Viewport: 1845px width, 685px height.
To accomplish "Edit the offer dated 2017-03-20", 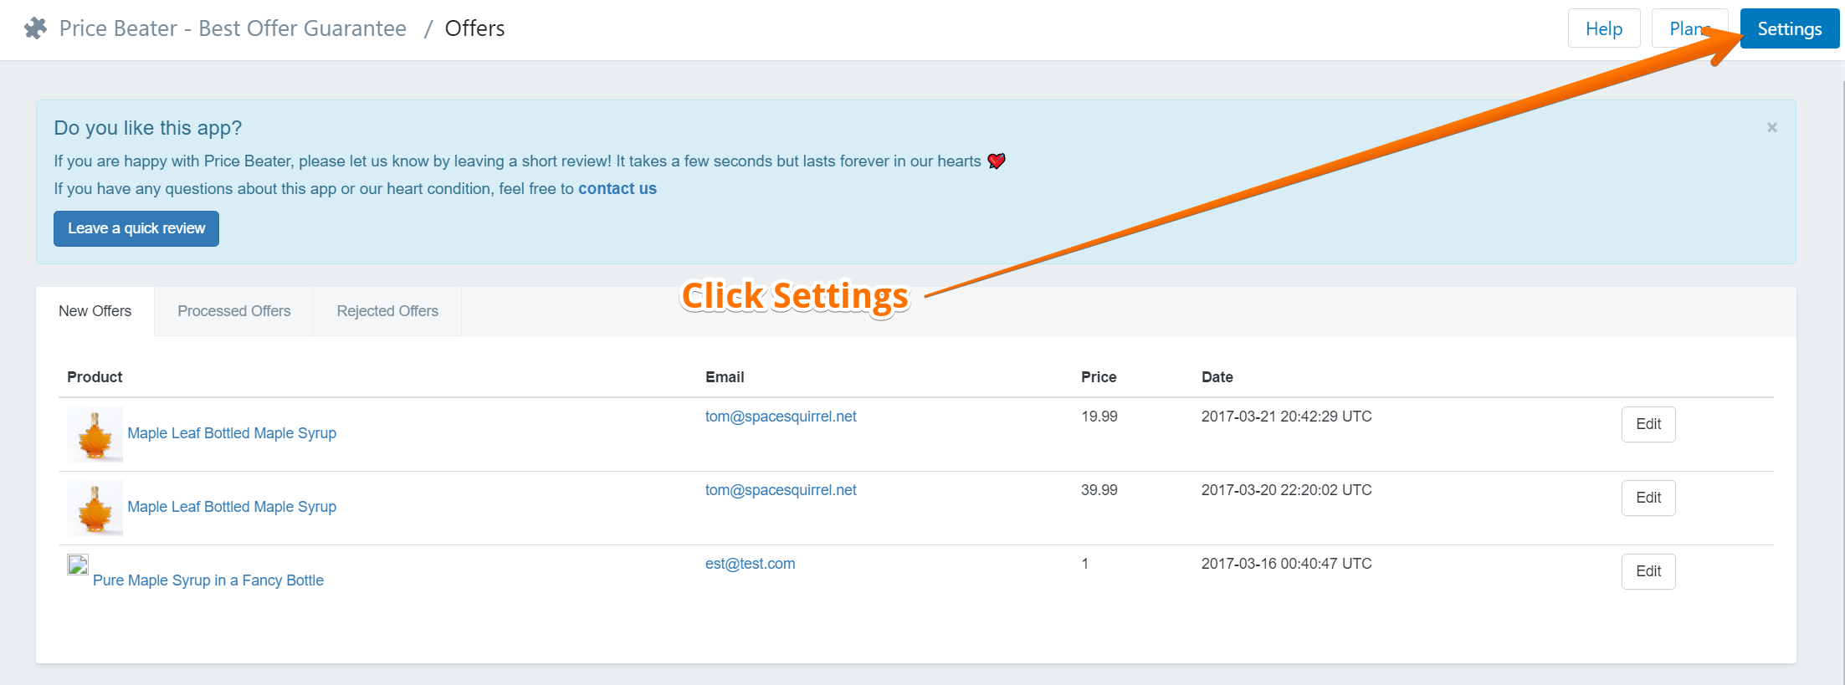I will click(x=1648, y=498).
